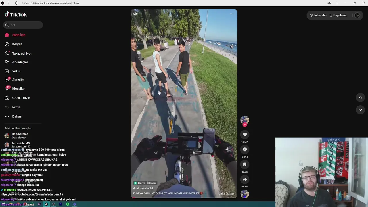The width and height of the screenshot is (368, 207).
Task: Click browser back arrow
Action: pos(9,3)
